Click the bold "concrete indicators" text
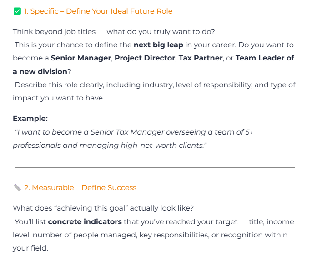Viewport: 327px width, 261px height. click(x=85, y=222)
